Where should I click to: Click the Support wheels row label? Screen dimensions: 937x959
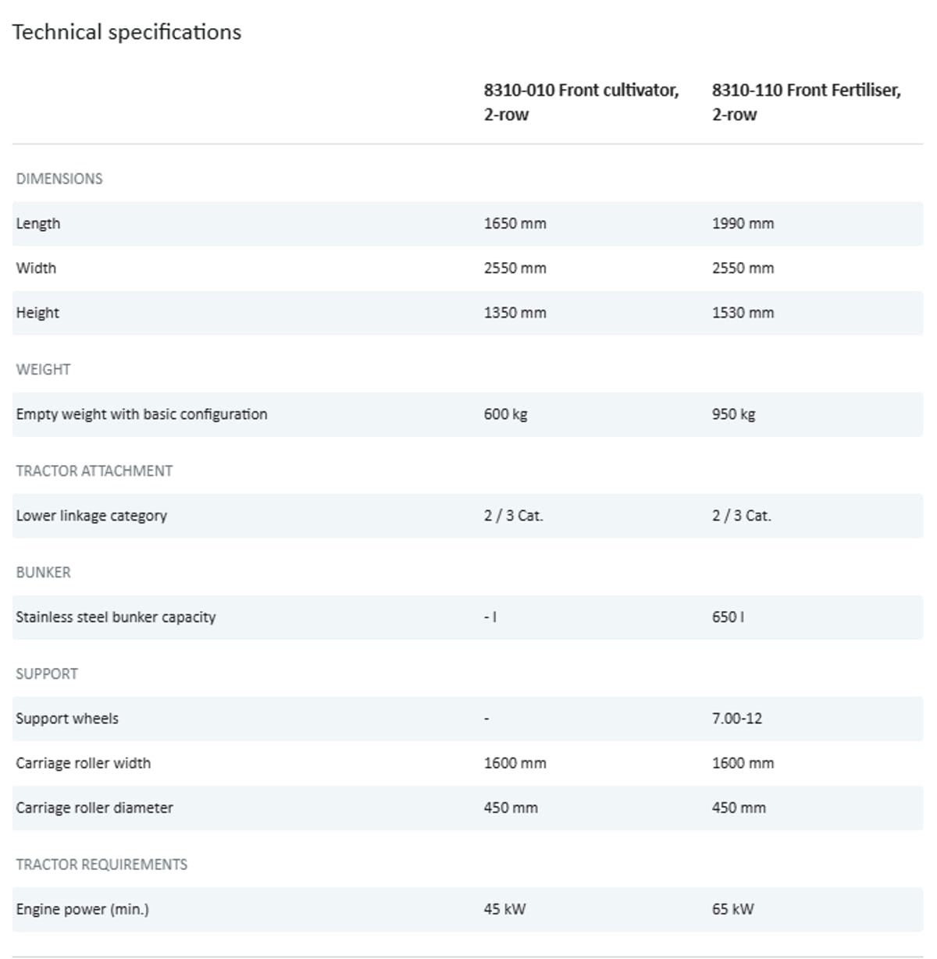click(67, 719)
